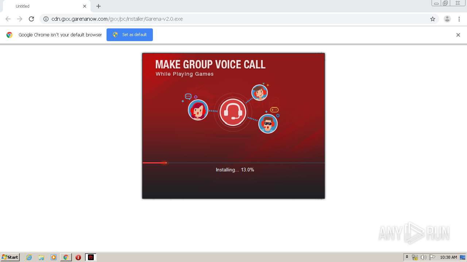467x262 pixels.
Task: Switch to Chrome in the taskbar
Action: [x=66, y=257]
